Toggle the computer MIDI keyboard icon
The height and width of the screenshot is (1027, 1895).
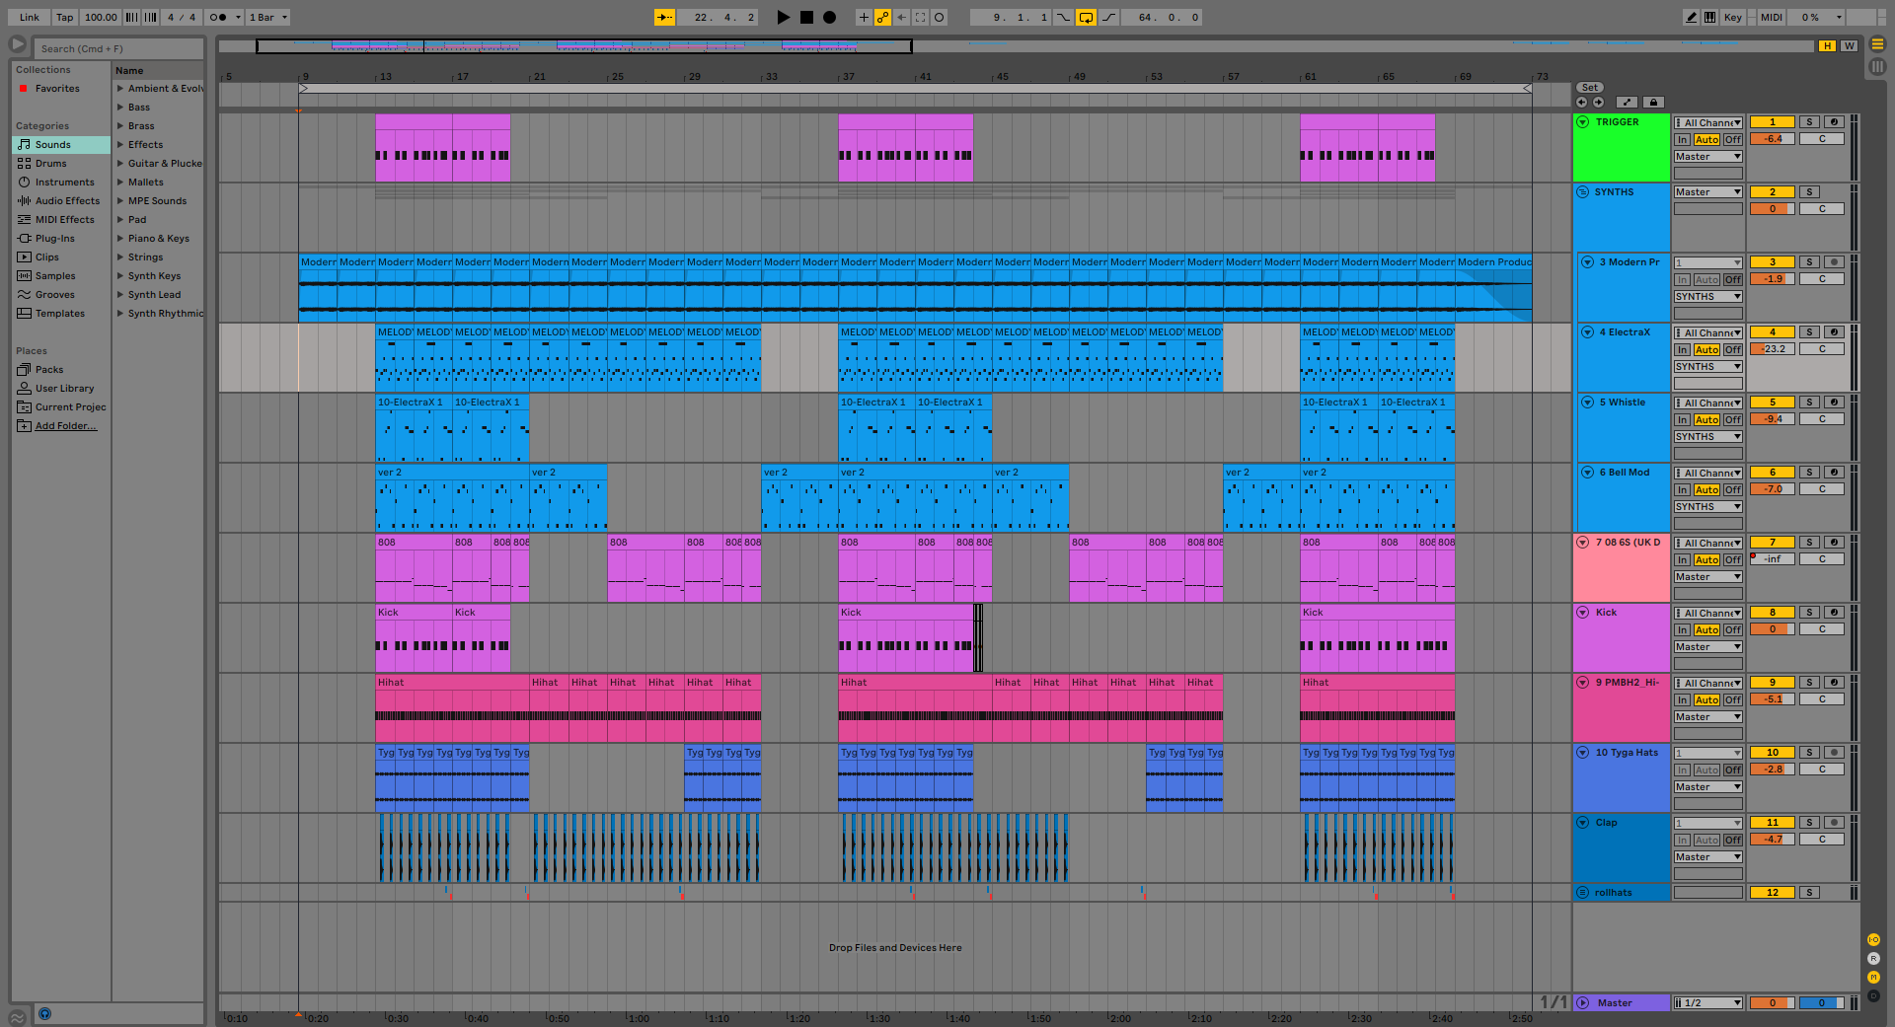1709,17
